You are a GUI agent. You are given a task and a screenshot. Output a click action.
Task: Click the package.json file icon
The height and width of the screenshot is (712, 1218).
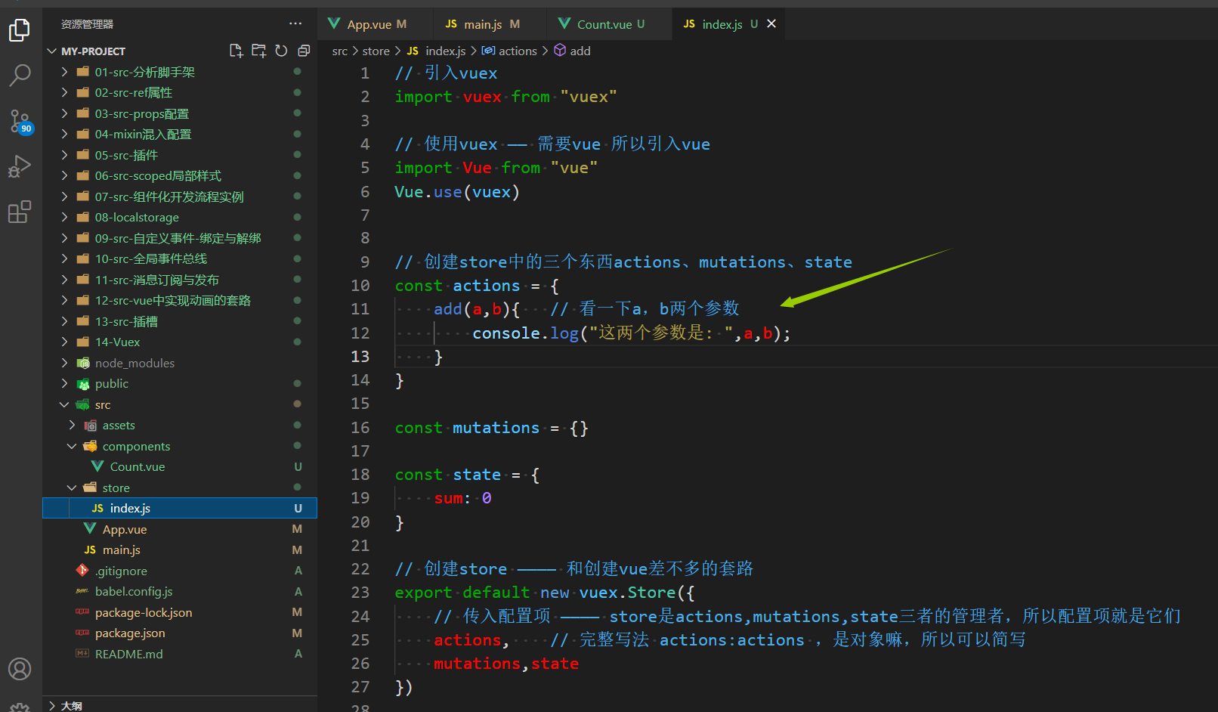[82, 633]
